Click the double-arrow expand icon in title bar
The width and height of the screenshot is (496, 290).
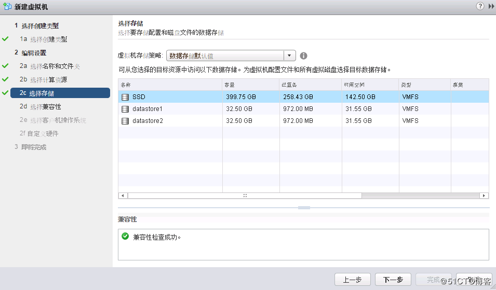pos(490,6)
